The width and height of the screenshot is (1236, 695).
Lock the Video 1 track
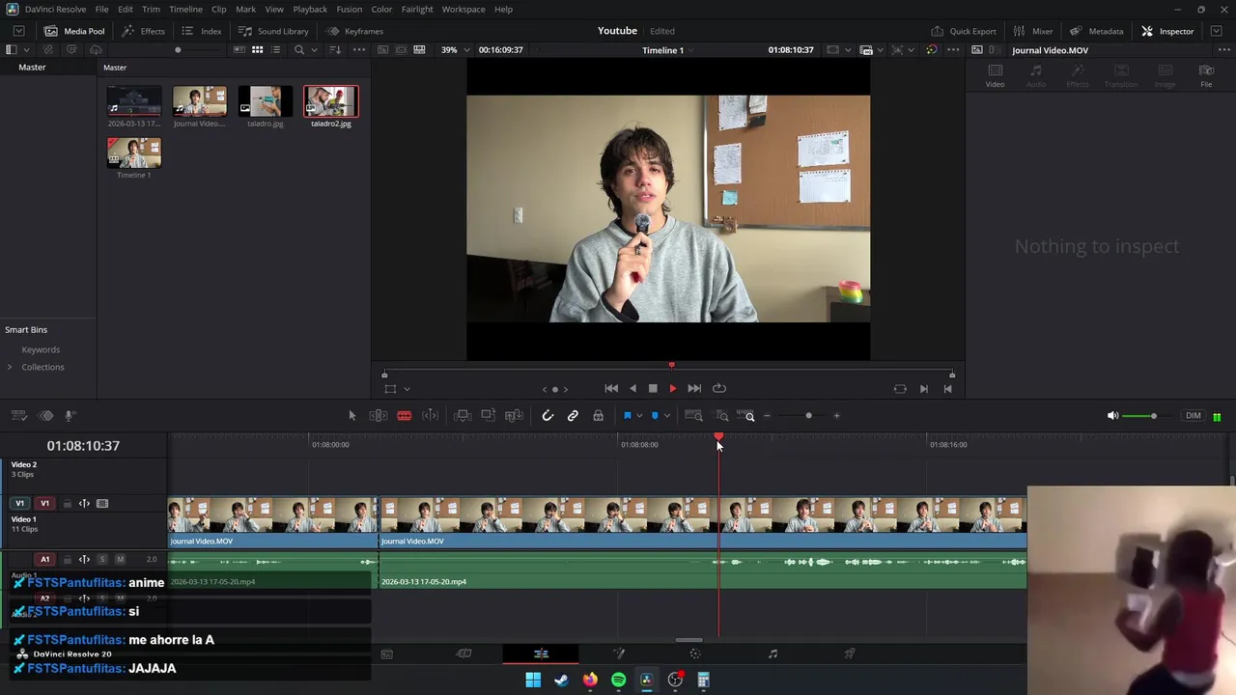click(x=68, y=504)
